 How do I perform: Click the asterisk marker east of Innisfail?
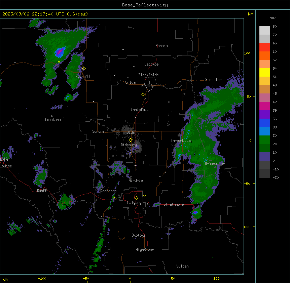click(x=169, y=102)
